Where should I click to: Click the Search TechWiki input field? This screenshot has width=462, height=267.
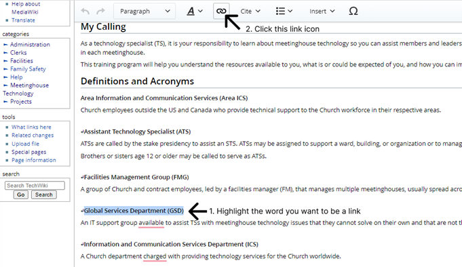[35, 186]
